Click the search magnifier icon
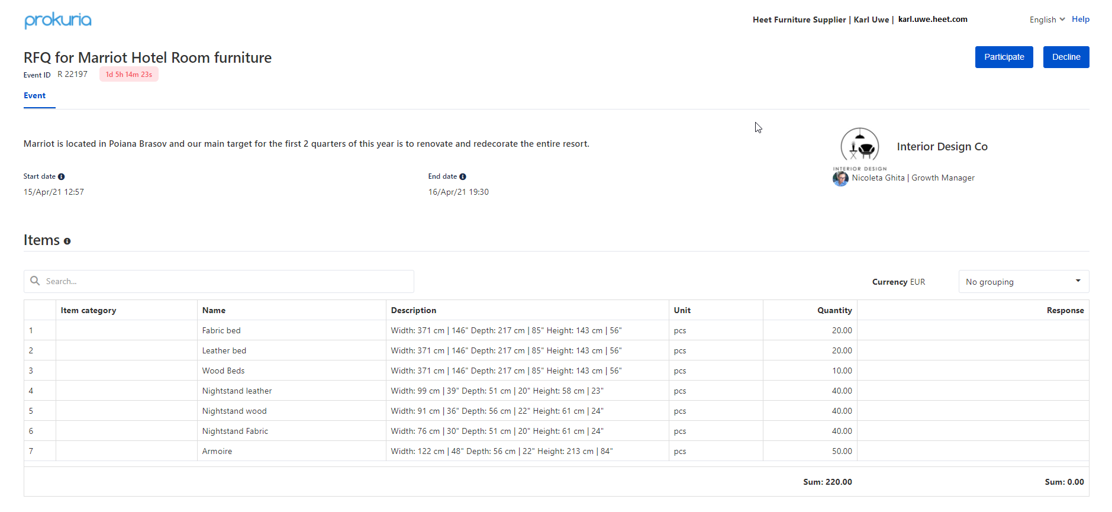The width and height of the screenshot is (1112, 512). [x=35, y=281]
